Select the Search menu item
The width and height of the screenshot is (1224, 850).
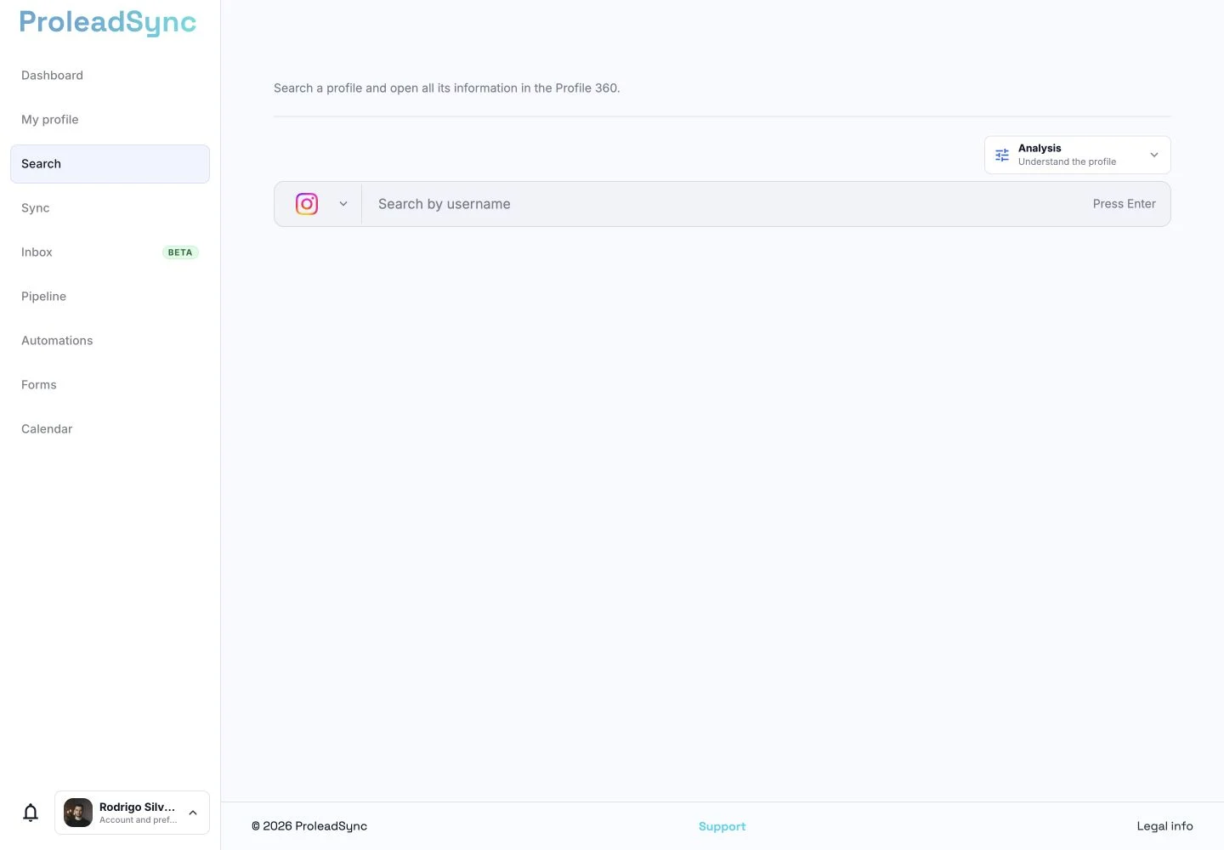(110, 164)
